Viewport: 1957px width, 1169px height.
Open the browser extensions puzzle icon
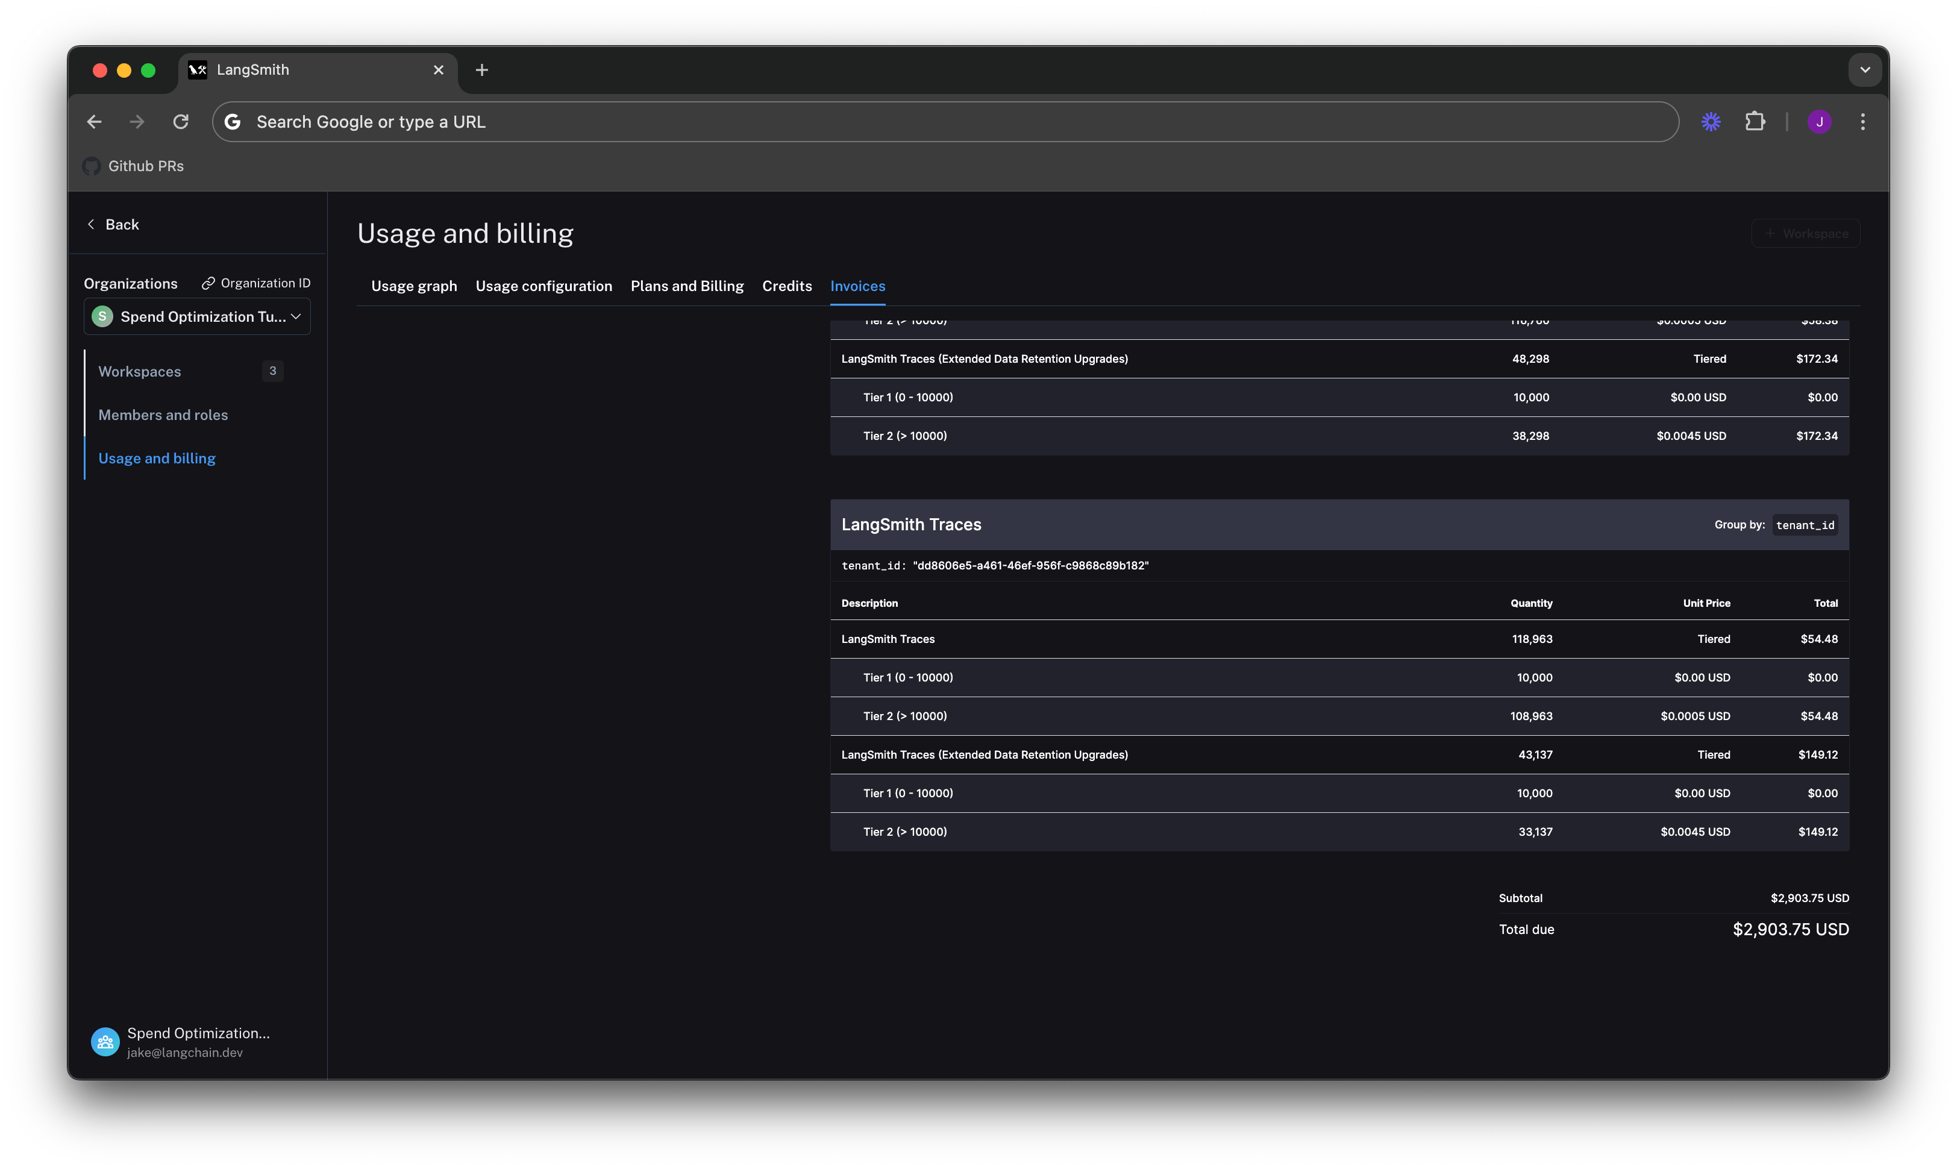point(1755,121)
